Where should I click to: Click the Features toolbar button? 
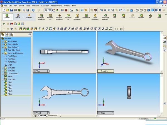coord(7,17)
